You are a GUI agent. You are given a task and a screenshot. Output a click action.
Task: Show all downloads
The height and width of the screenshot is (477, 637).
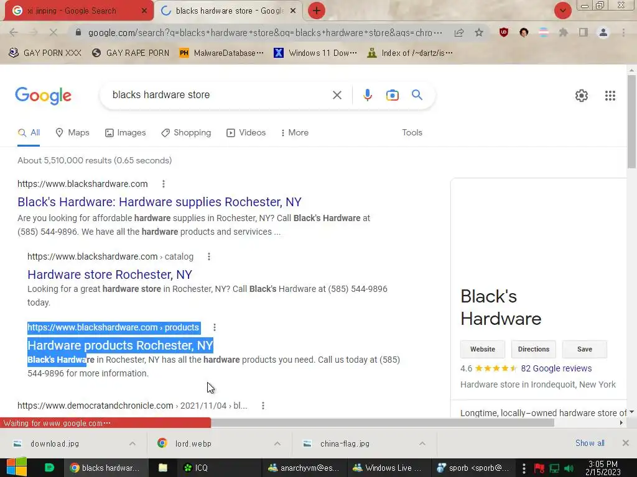click(590, 443)
